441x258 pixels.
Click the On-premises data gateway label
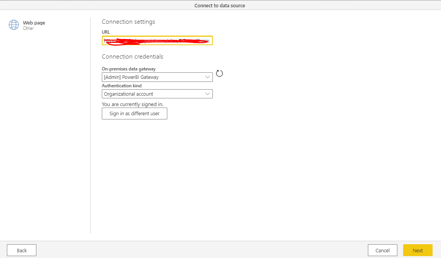coord(129,69)
